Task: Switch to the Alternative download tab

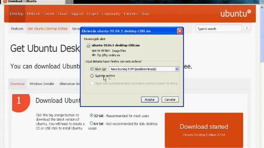Action: (70, 84)
